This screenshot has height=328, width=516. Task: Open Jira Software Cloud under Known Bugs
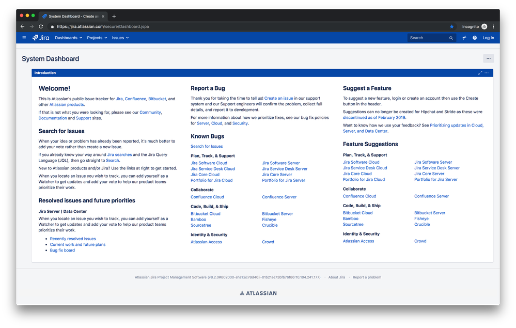click(209, 163)
